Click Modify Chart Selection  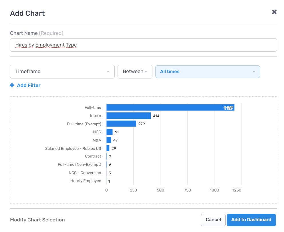[37, 220]
